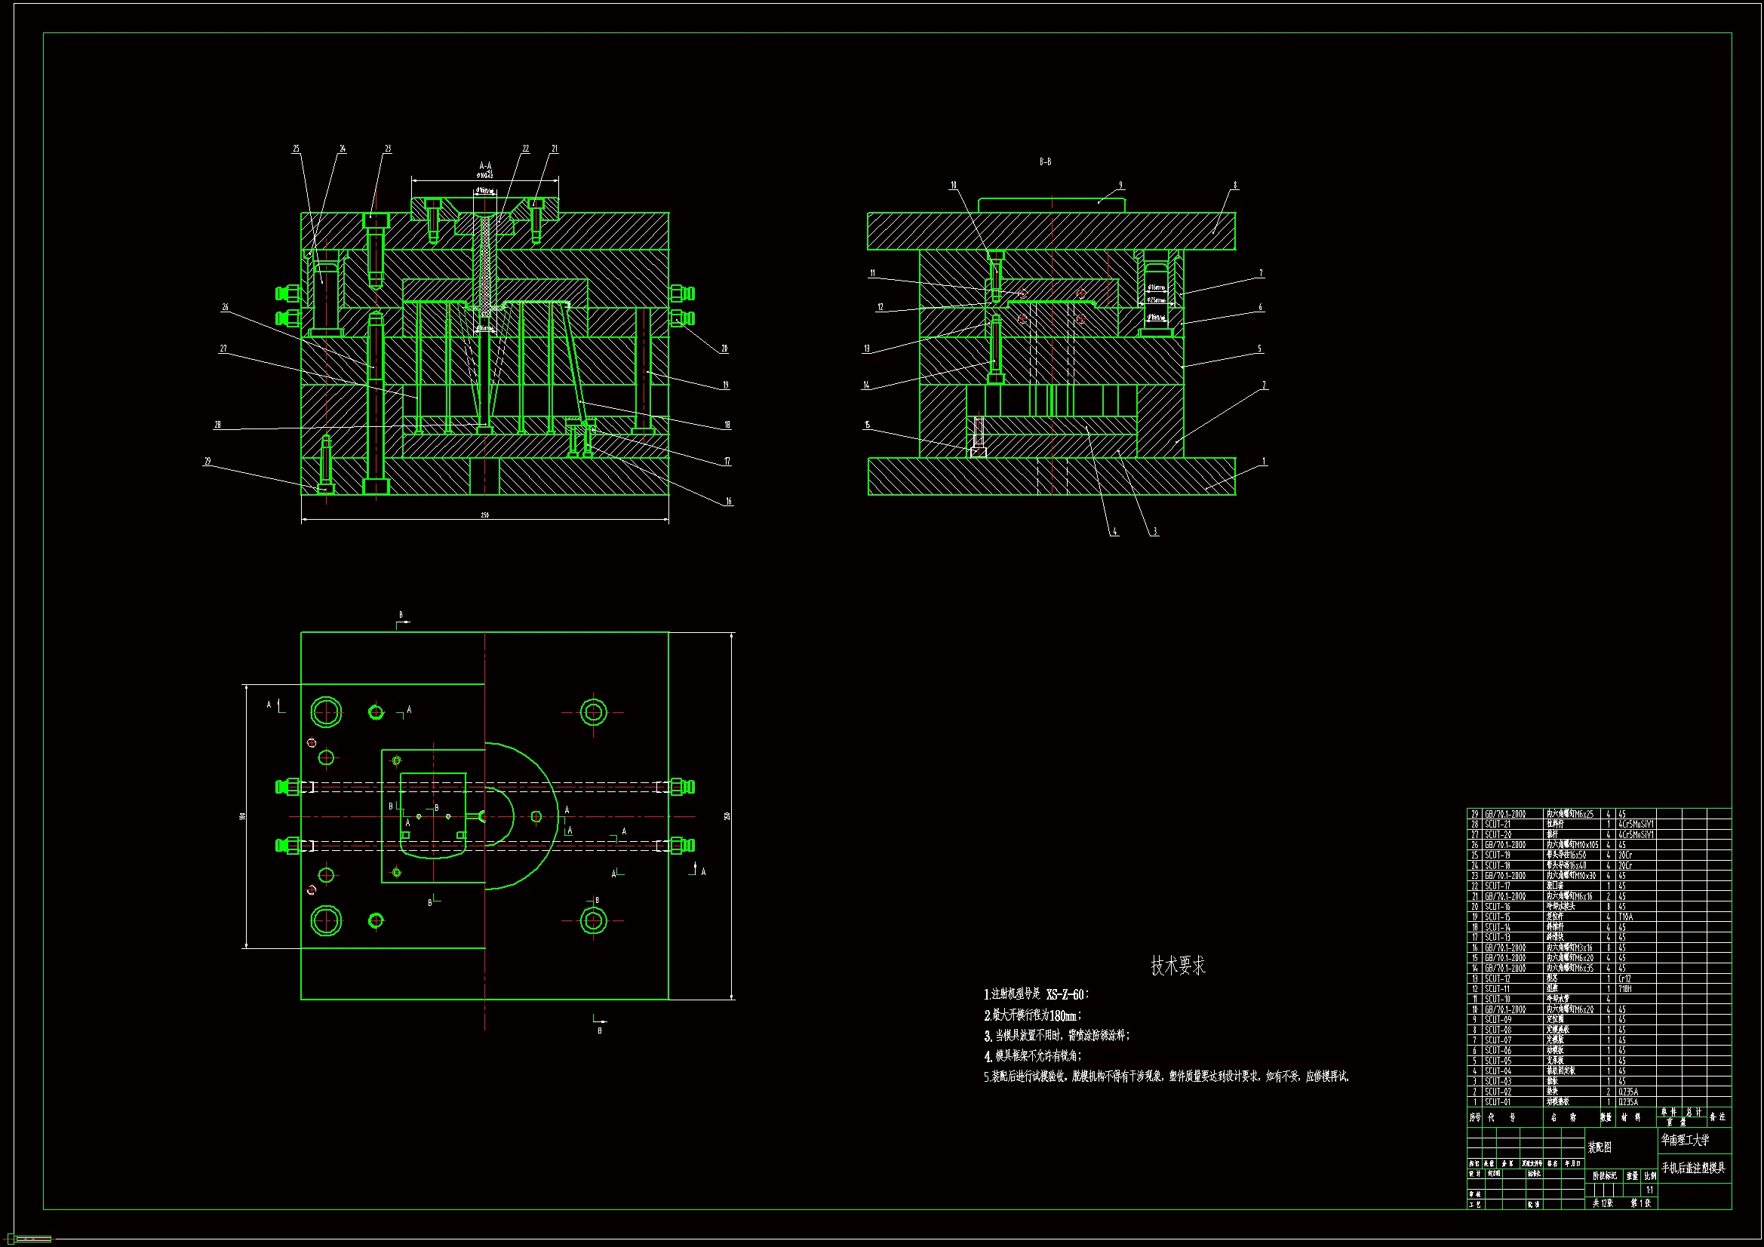The image size is (1764, 1247).
Task: Click balloon number 9 above the locating ring
Action: point(1120,185)
